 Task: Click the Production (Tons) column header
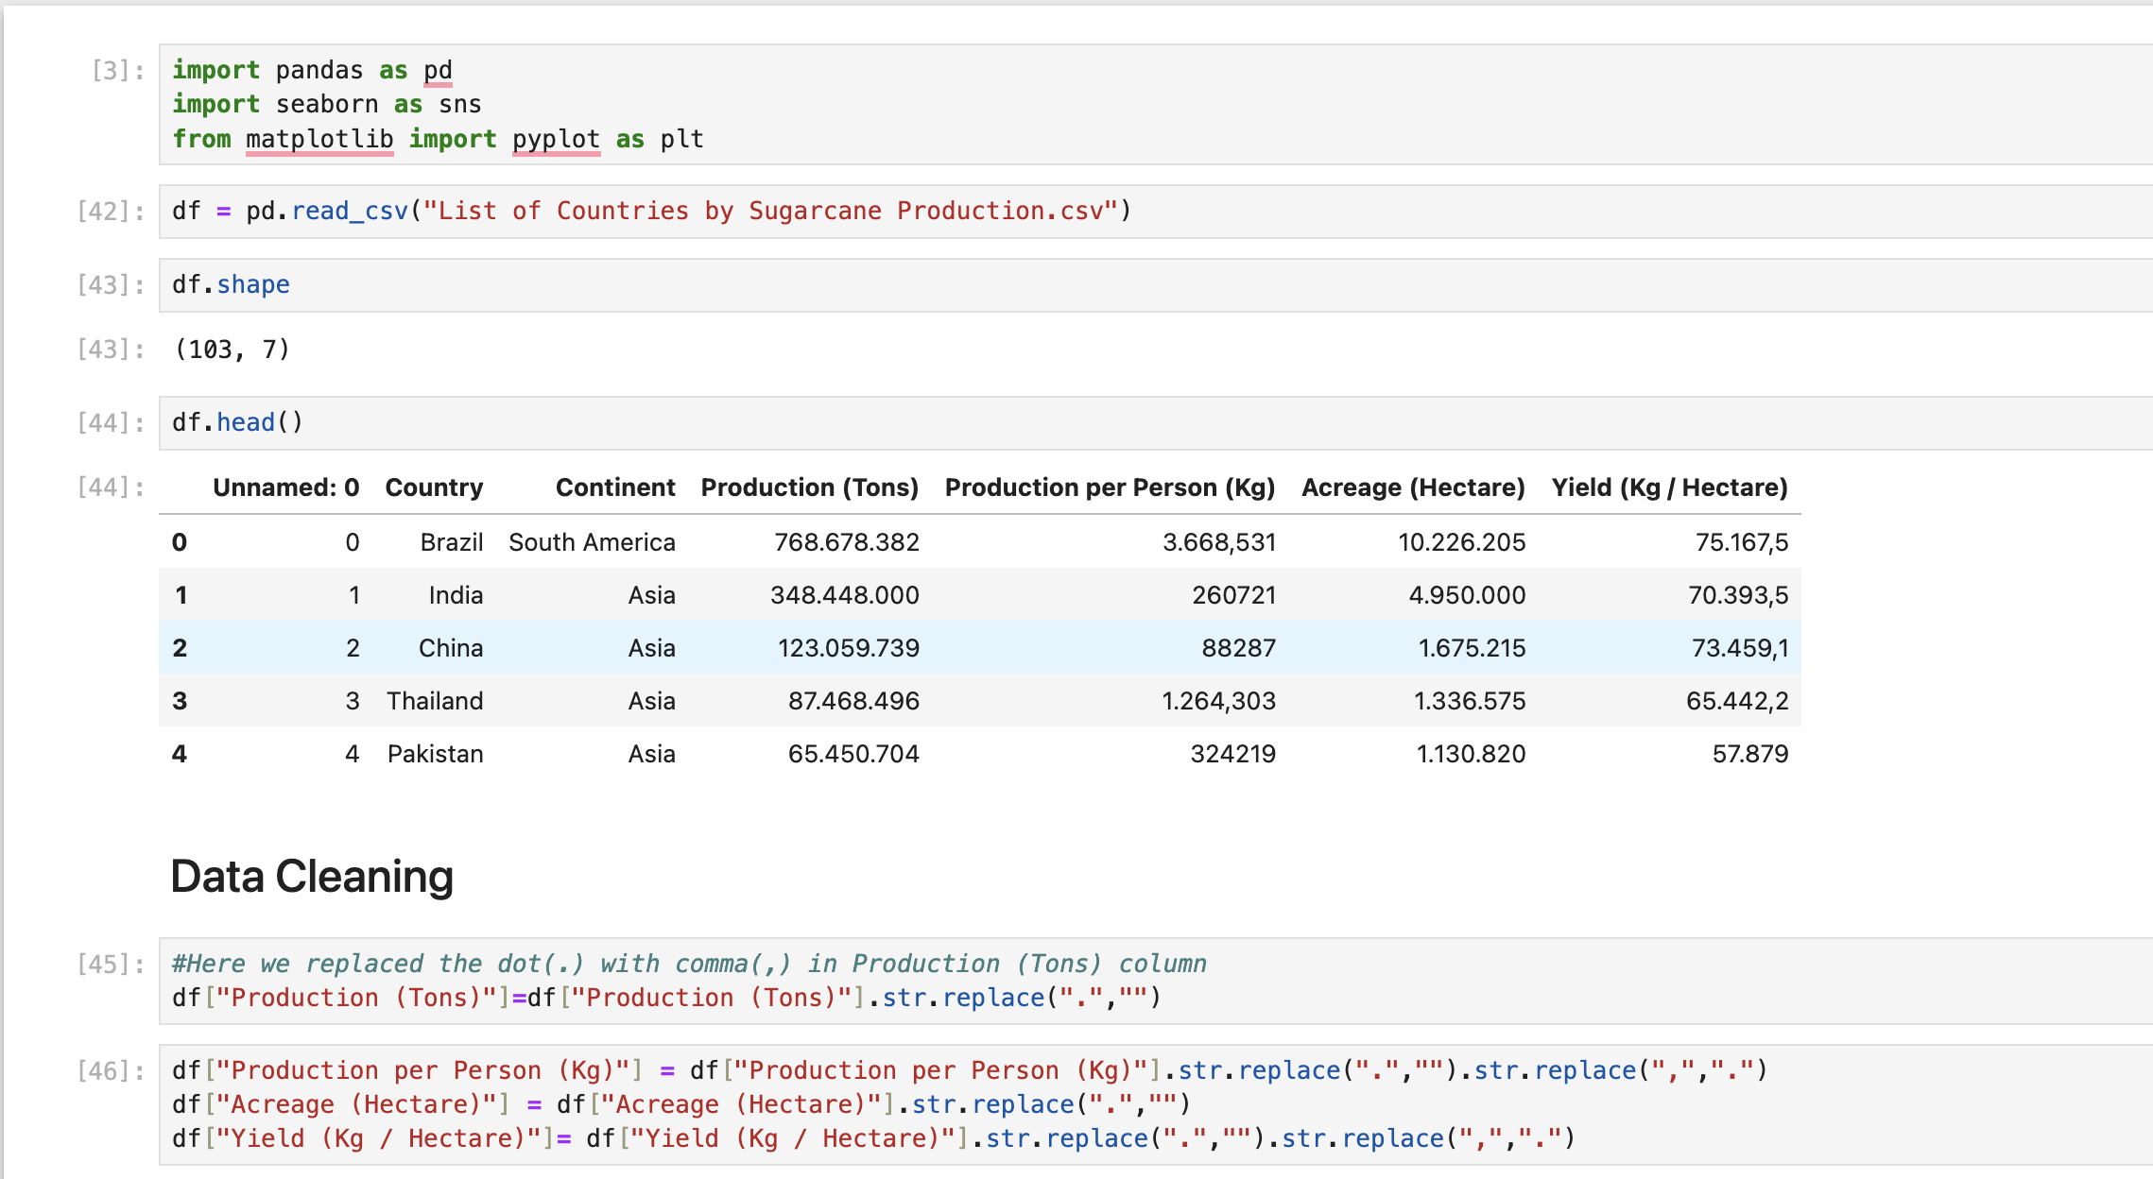click(x=809, y=487)
